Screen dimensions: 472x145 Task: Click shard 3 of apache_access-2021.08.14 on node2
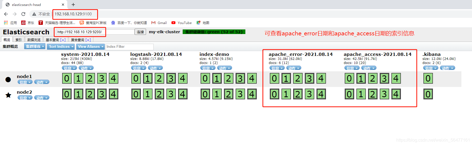coord(384,94)
